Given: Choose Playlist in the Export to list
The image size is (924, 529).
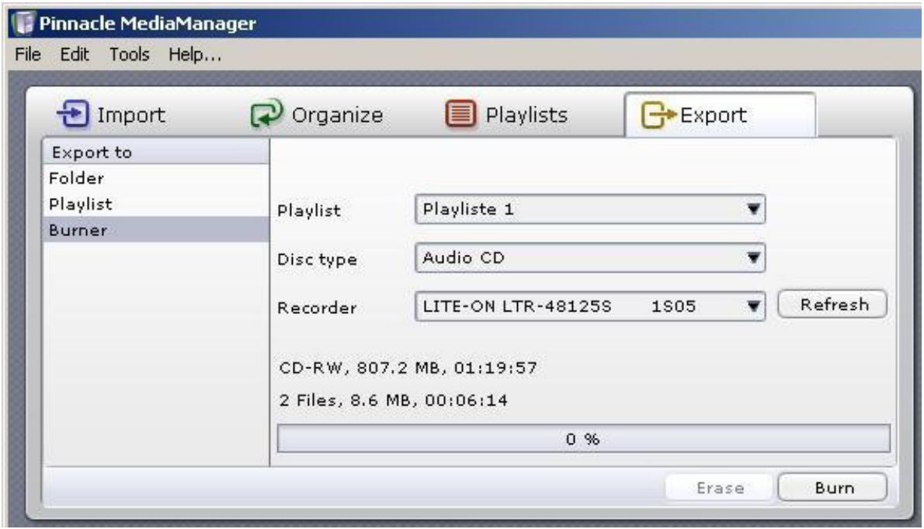Looking at the screenshot, I should pyautogui.click(x=156, y=204).
